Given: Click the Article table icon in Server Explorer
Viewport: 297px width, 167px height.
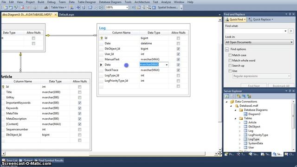Looking at the screenshot, I should pos(245,122).
